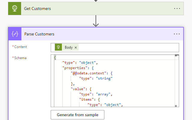Click the schema scrollbar down arrow
Image resolution: width=192 pixels, height=120 pixels.
(x=176, y=106)
